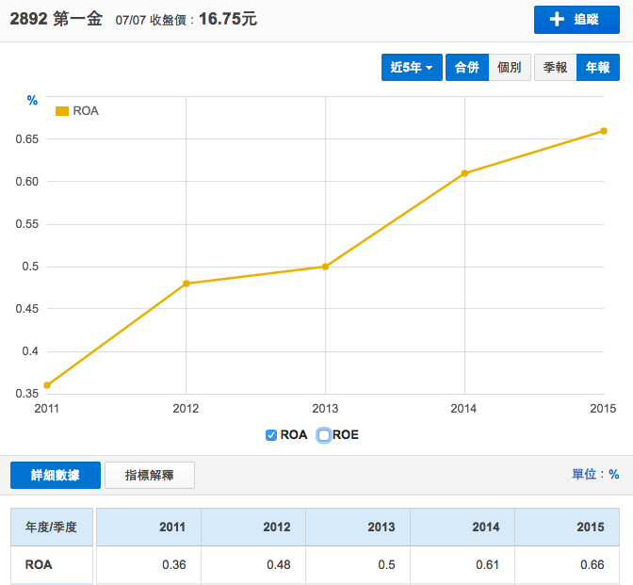Image resolution: width=633 pixels, height=585 pixels.
Task: Click the ROA legend color swatch
Action: pos(62,111)
